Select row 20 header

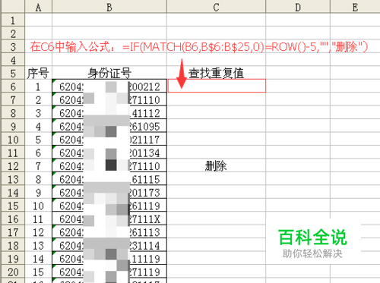click(x=13, y=272)
